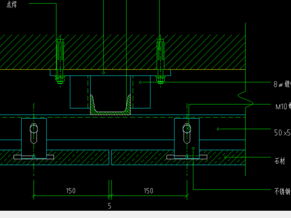Pick the 5 gap dimension text
The width and height of the screenshot is (291, 218).
110,206
